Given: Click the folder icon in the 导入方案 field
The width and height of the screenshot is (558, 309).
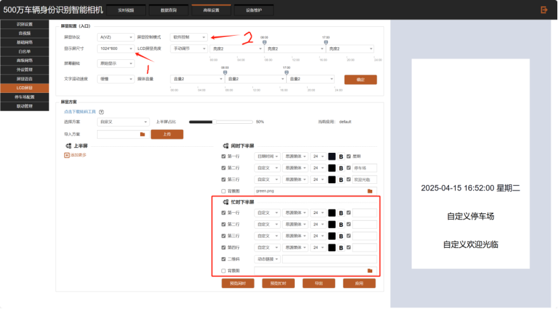Looking at the screenshot, I should [x=142, y=134].
